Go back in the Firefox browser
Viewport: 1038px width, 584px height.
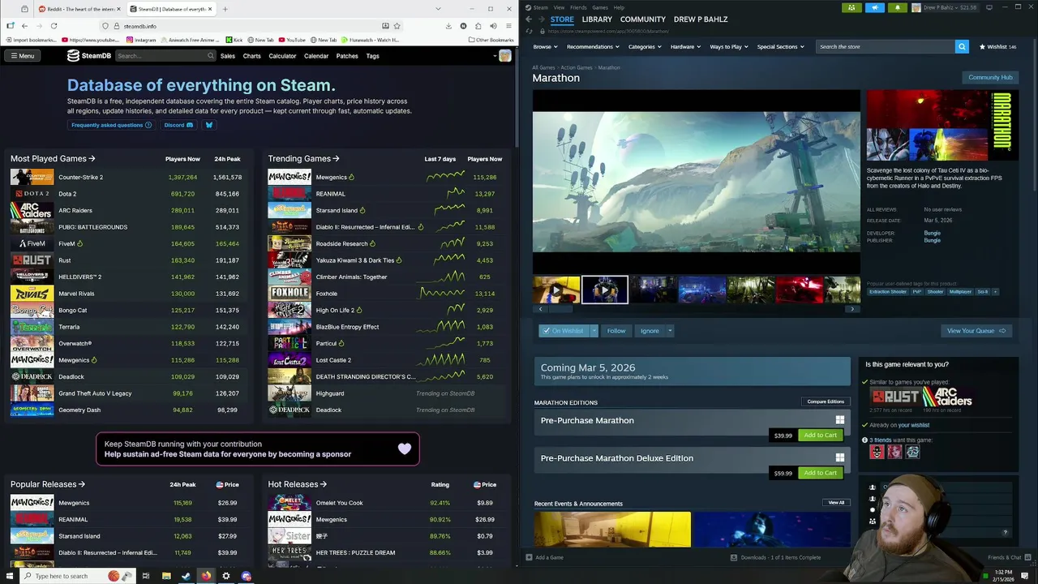tap(24, 26)
